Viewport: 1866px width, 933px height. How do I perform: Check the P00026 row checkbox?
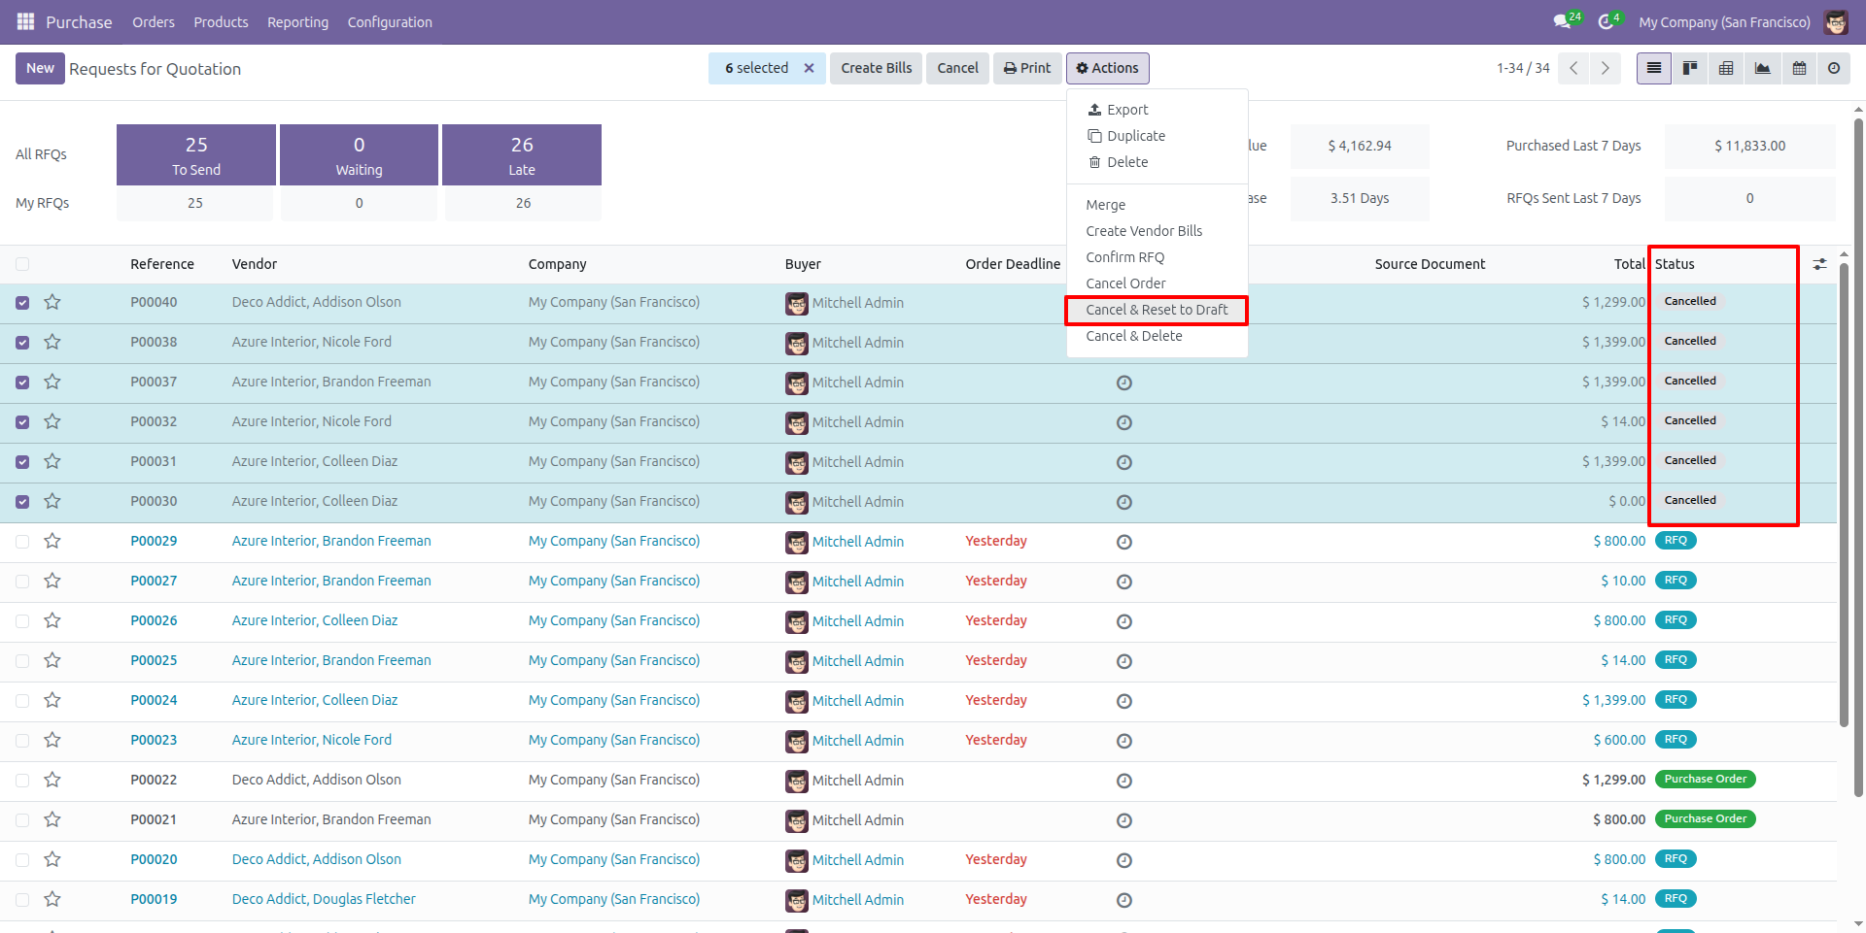click(22, 621)
